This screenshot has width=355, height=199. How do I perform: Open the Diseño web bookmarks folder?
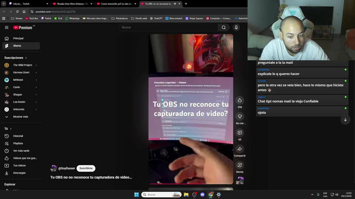[x=139, y=19]
